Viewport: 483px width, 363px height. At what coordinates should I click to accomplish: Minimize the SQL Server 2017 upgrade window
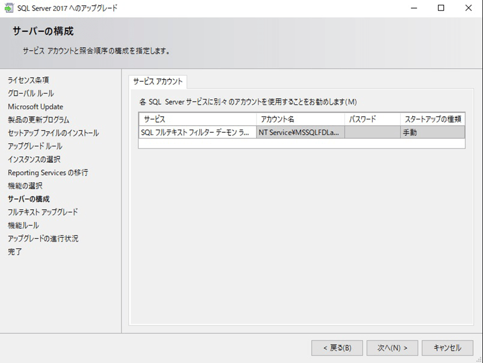(x=414, y=8)
